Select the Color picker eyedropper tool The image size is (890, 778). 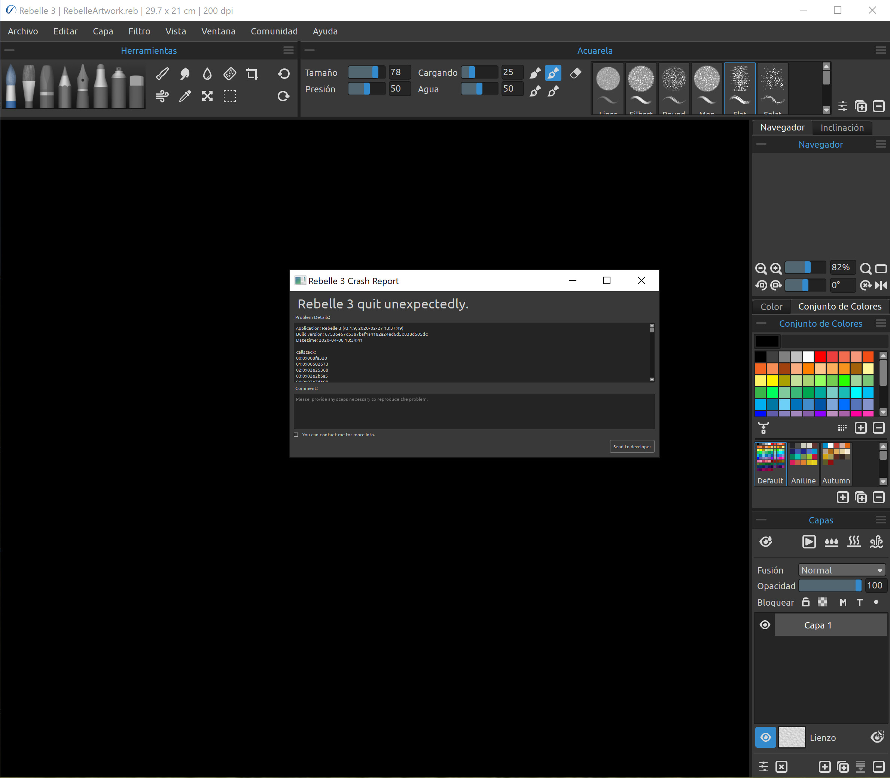(x=185, y=96)
